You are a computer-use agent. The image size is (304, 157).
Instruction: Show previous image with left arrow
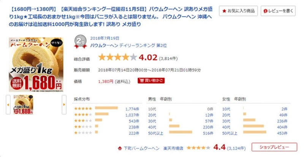(x=8, y=105)
